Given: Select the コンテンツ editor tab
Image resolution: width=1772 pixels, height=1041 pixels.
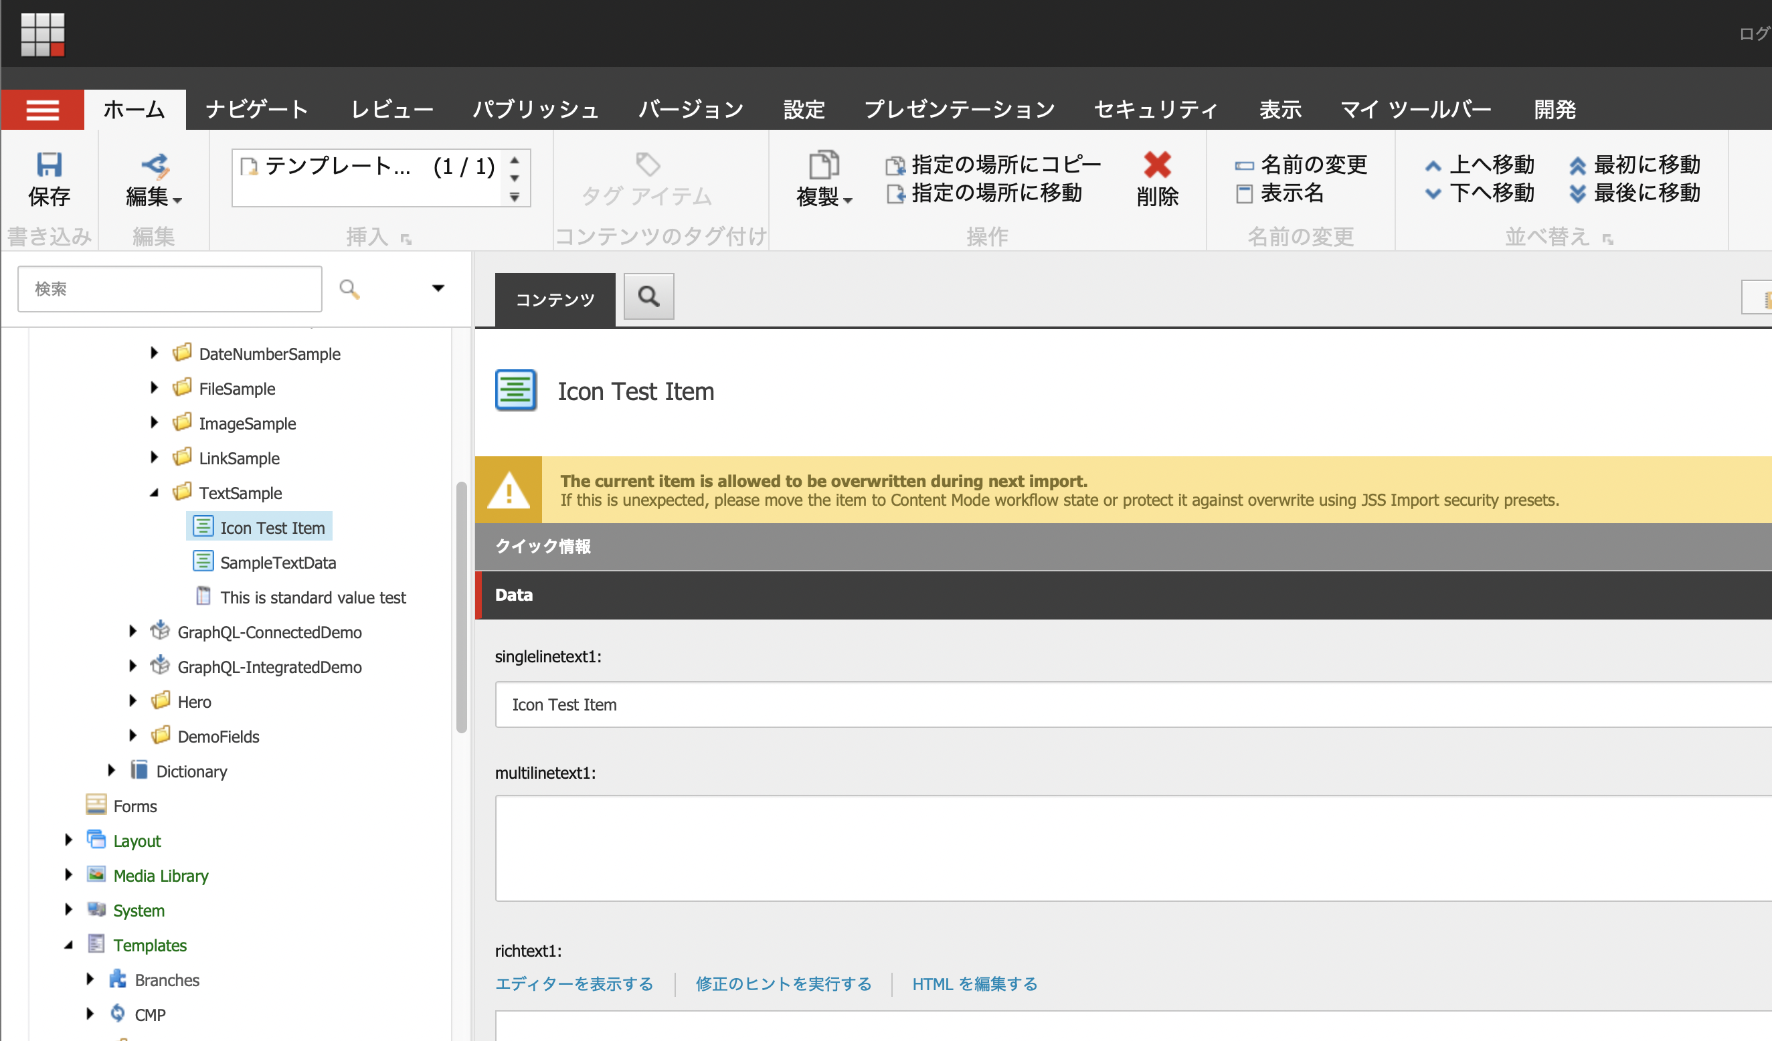Looking at the screenshot, I should pos(555,300).
